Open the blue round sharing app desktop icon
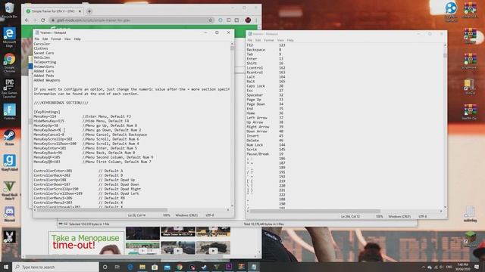Screen dimensions: 485x272 point(451,12)
